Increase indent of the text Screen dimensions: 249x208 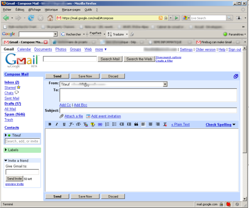coord(129,124)
